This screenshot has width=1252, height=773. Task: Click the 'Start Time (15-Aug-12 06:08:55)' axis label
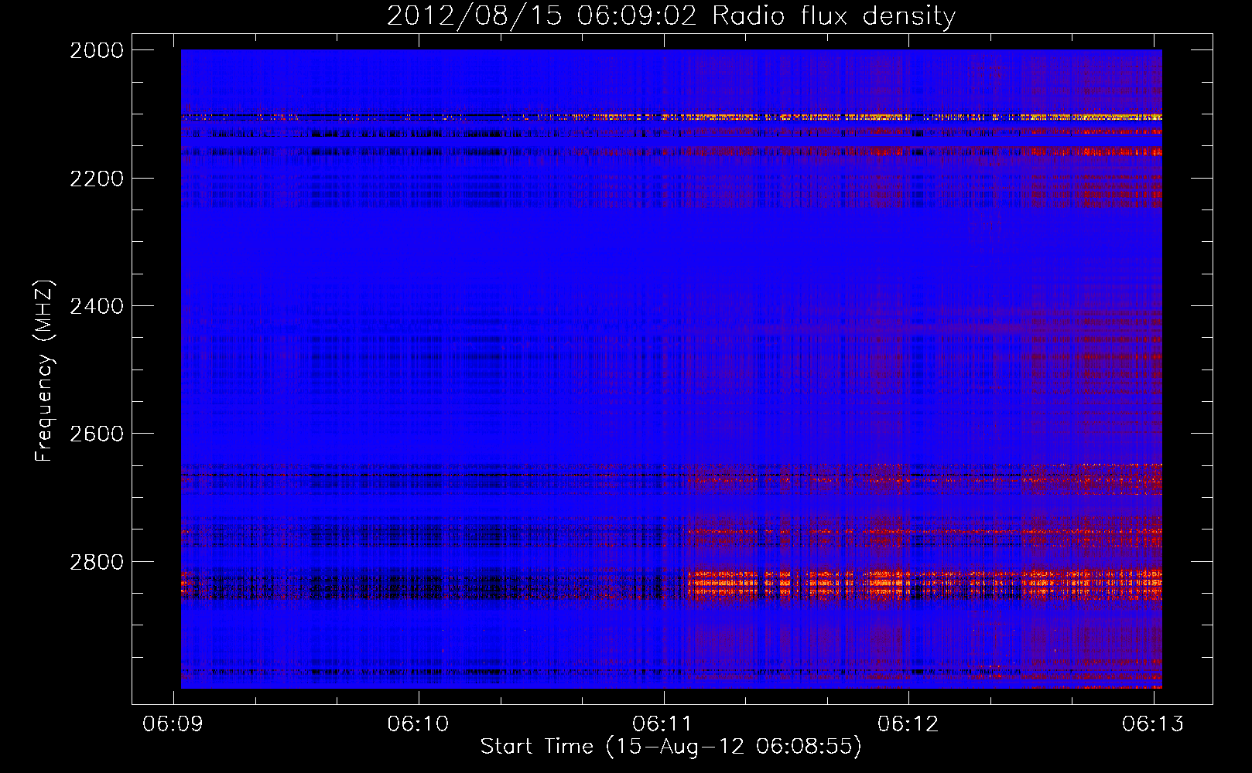click(671, 747)
